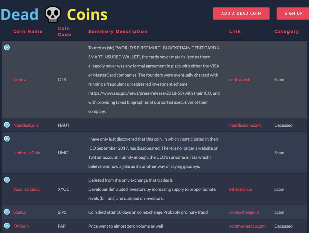The height and width of the screenshot is (233, 309).
Task: Expand the NautilusCoin row's plus icon
Action: (x=7, y=125)
